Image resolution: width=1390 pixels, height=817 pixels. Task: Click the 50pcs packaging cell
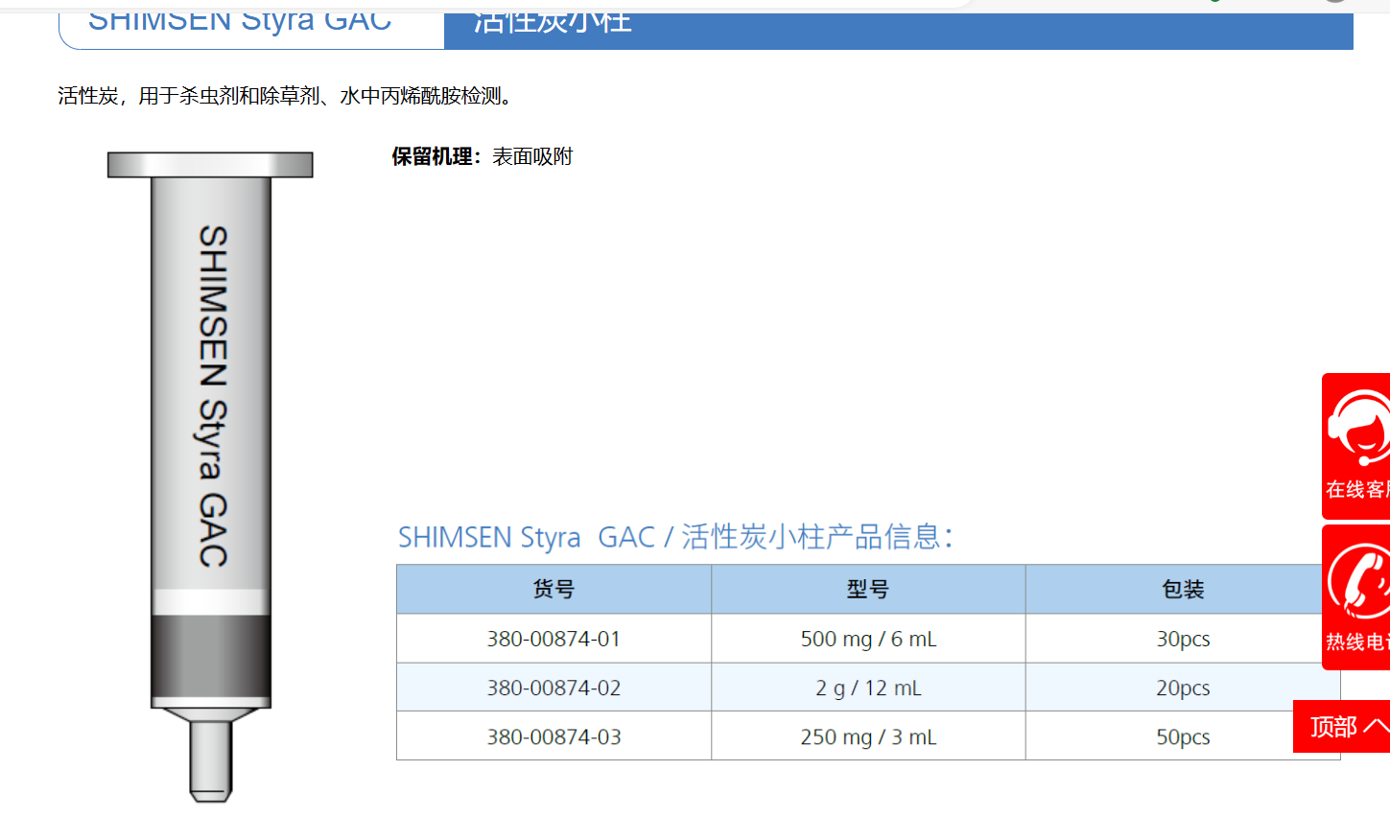pos(1182,736)
